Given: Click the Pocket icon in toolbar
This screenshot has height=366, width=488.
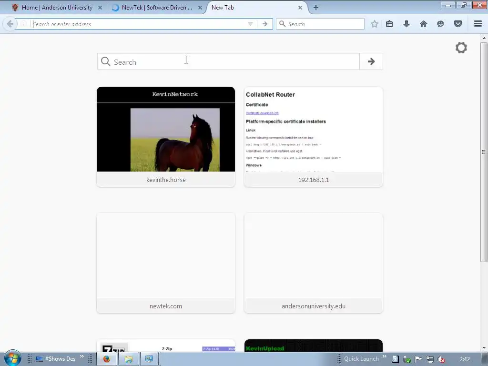Looking at the screenshot, I should tap(458, 24).
